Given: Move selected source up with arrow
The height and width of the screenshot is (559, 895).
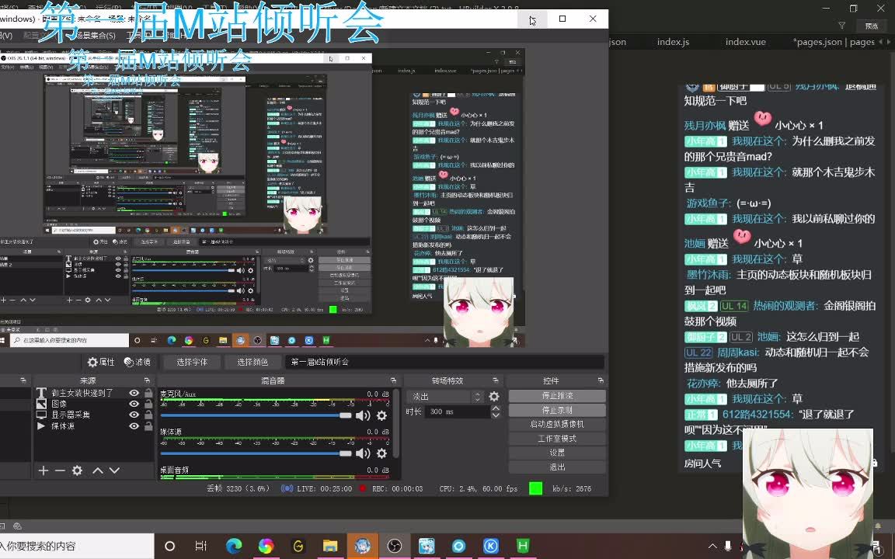Looking at the screenshot, I should pos(98,470).
